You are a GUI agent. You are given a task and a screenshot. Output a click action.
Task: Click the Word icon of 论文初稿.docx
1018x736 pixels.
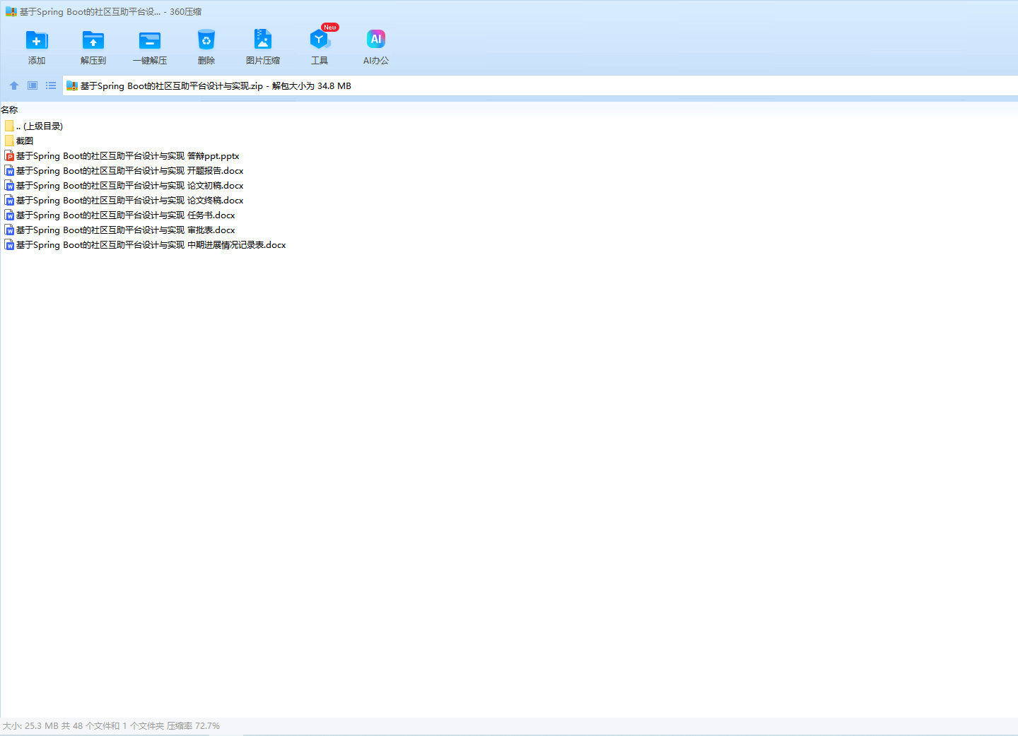(x=9, y=185)
